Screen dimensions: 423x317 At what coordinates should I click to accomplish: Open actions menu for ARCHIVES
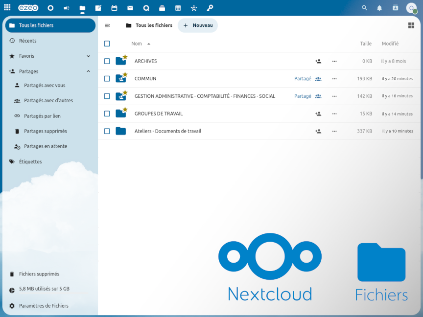pos(334,61)
